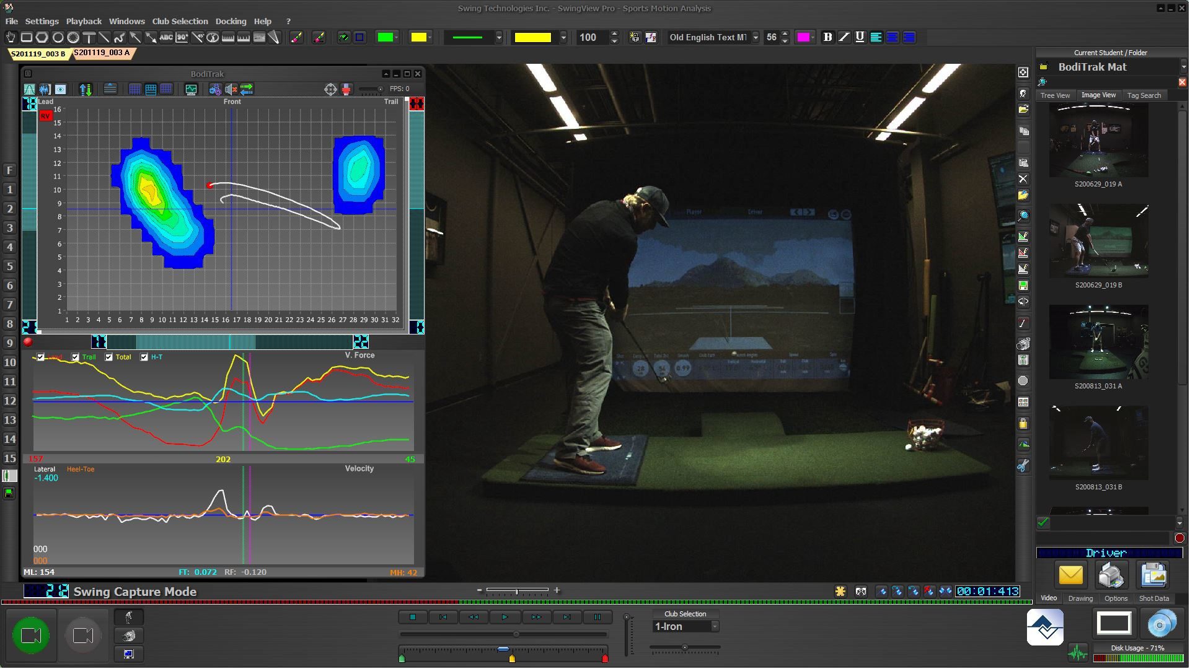Click the green waveform icon
This screenshot has height=669, width=1190.
pos(1078,653)
